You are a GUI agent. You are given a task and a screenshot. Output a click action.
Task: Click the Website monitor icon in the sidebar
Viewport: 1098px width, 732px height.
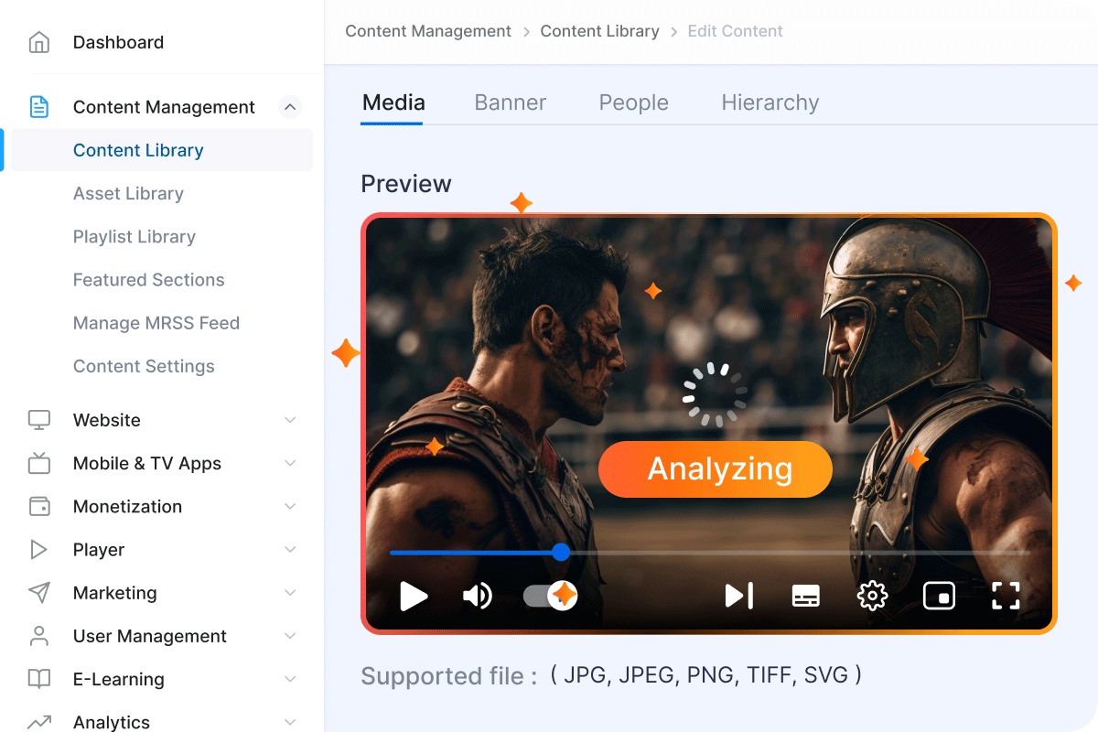[38, 419]
